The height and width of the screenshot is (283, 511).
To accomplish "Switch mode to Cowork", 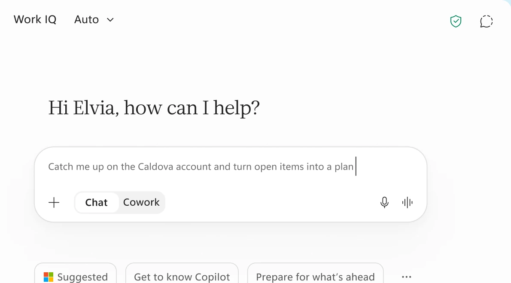I will point(141,202).
